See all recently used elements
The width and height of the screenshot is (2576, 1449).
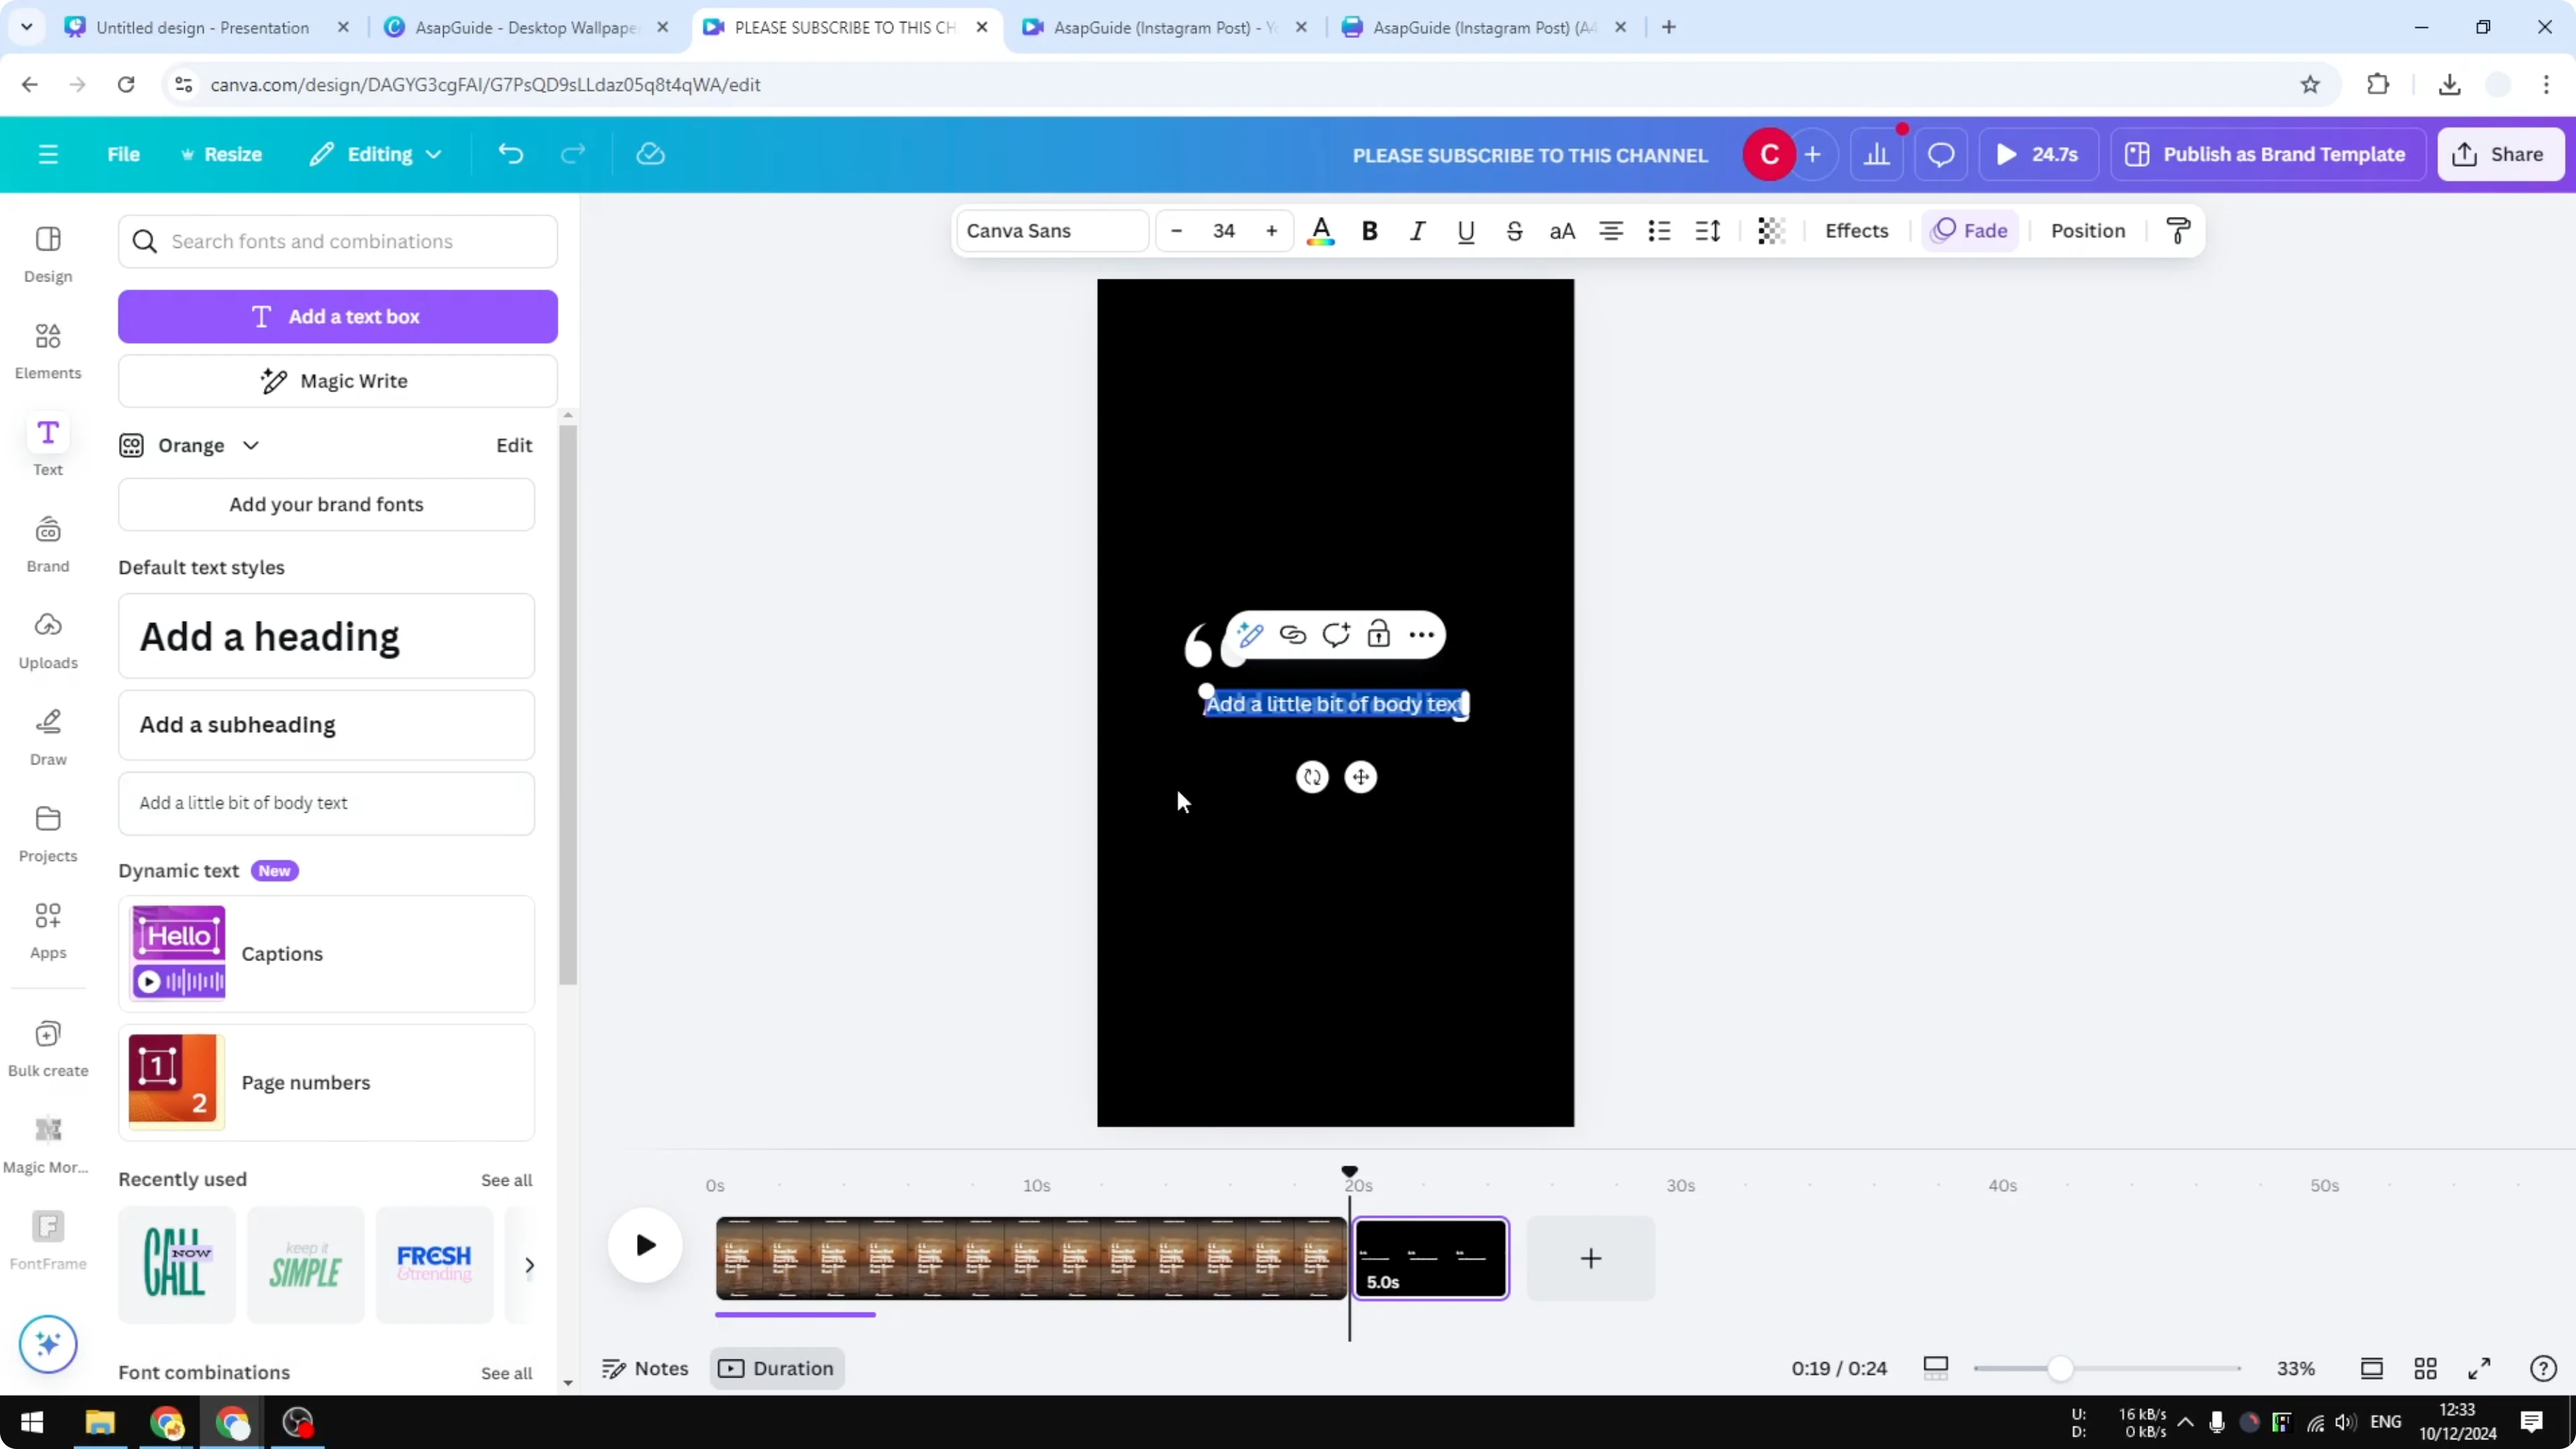[506, 1180]
